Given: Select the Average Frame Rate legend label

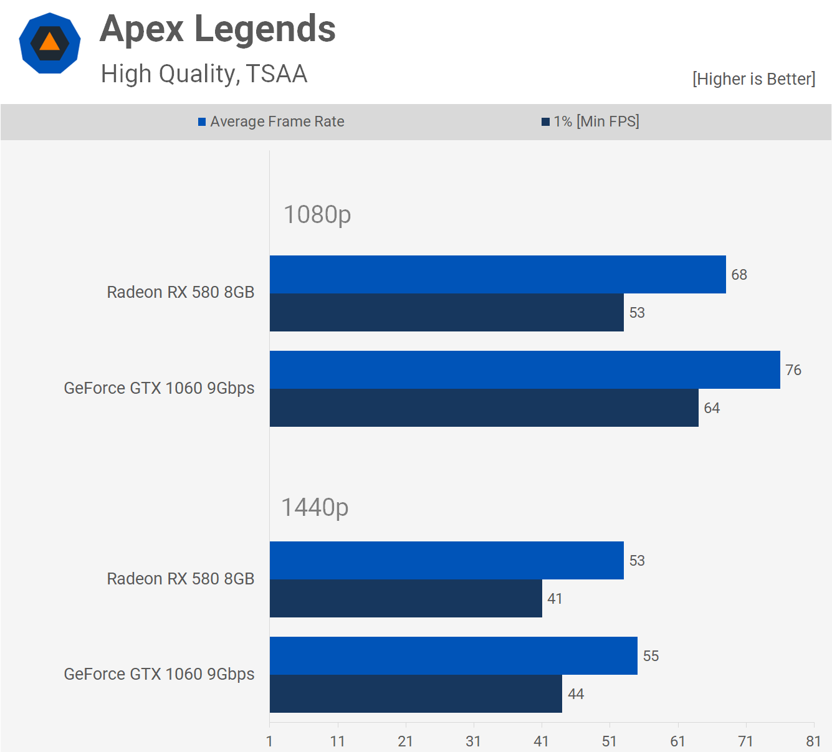Looking at the screenshot, I should pos(277,121).
